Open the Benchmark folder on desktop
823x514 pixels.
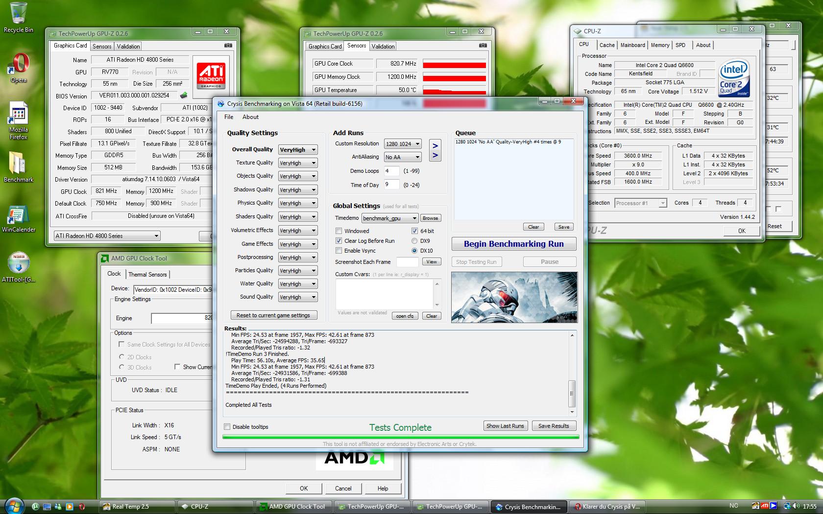click(x=19, y=167)
